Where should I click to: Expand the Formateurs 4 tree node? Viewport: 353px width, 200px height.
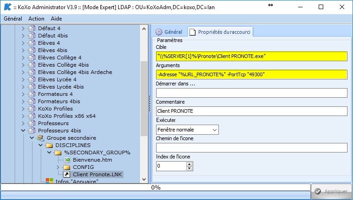pos(23,94)
